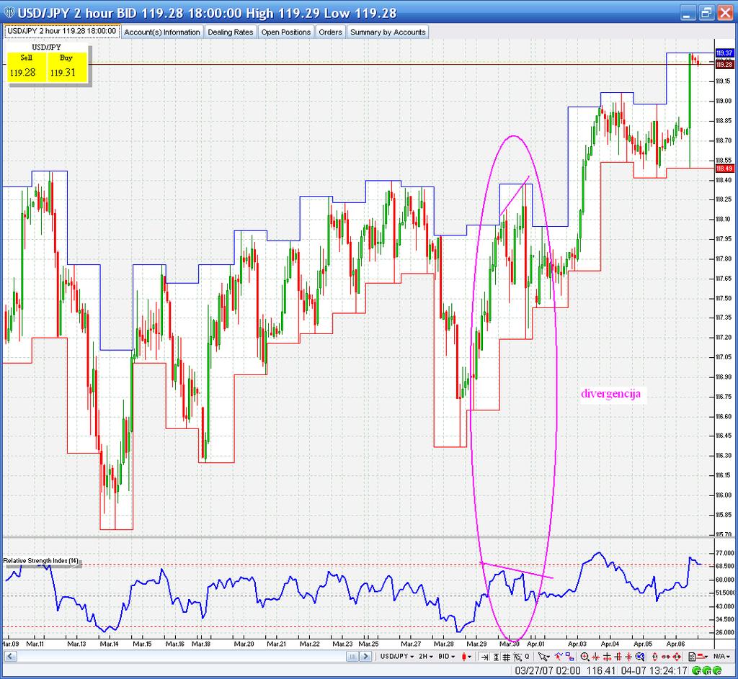Click the 03/27/07 02:00 status bar date
The image size is (738, 679).
coord(548,670)
